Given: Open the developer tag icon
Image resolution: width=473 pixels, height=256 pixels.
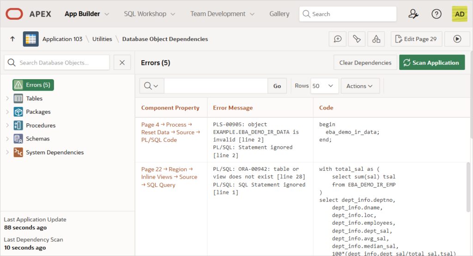Looking at the screenshot, I should tap(357, 39).
